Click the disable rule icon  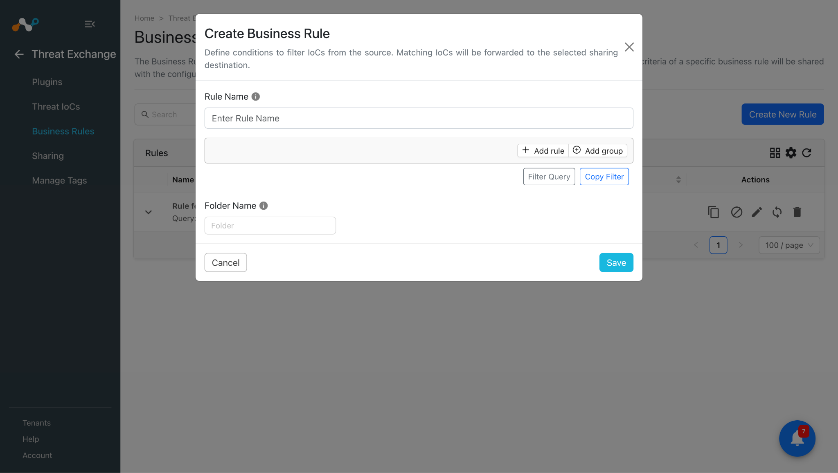pos(737,212)
